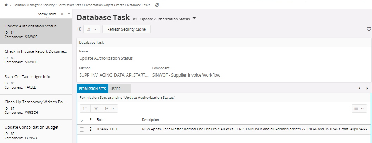Click the list view icon in table toolbar
The image size is (372, 143).
tap(85, 109)
